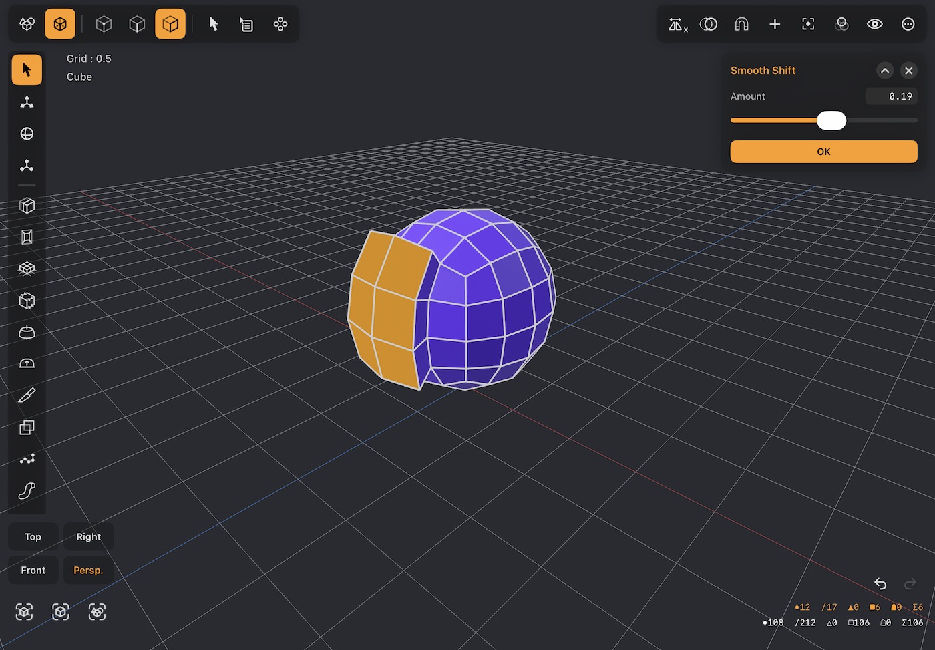Select the overlapping squares boolean tool
The height and width of the screenshot is (650, 935).
[27, 428]
